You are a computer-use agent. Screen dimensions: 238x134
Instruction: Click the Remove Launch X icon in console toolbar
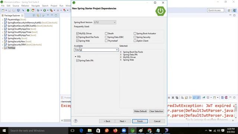click(x=173, y=98)
